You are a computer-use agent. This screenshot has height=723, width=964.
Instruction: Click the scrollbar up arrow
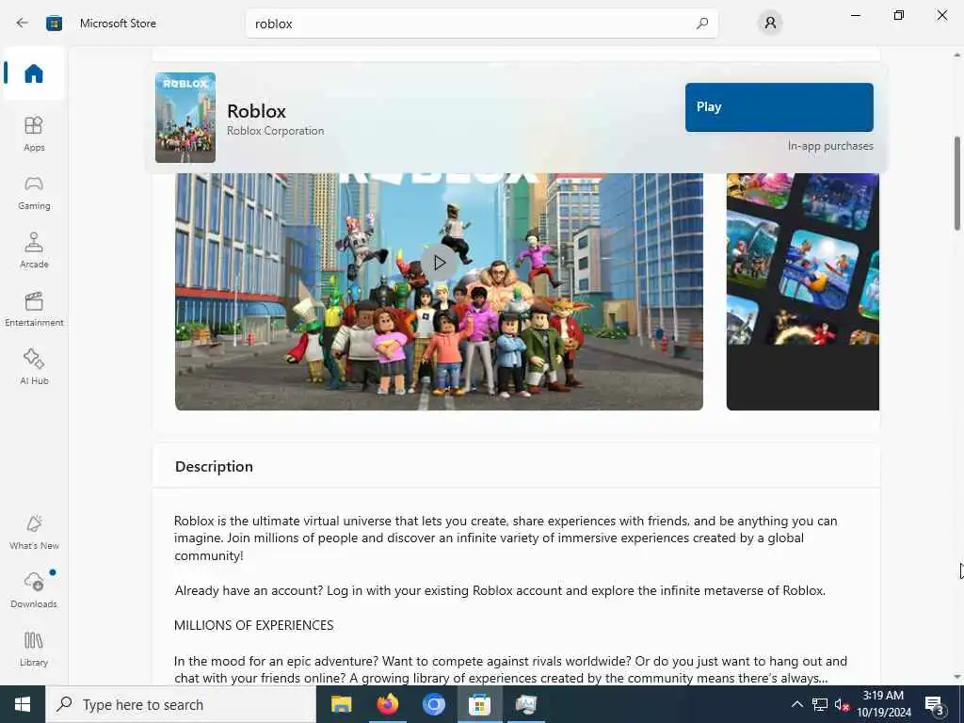pyautogui.click(x=956, y=56)
